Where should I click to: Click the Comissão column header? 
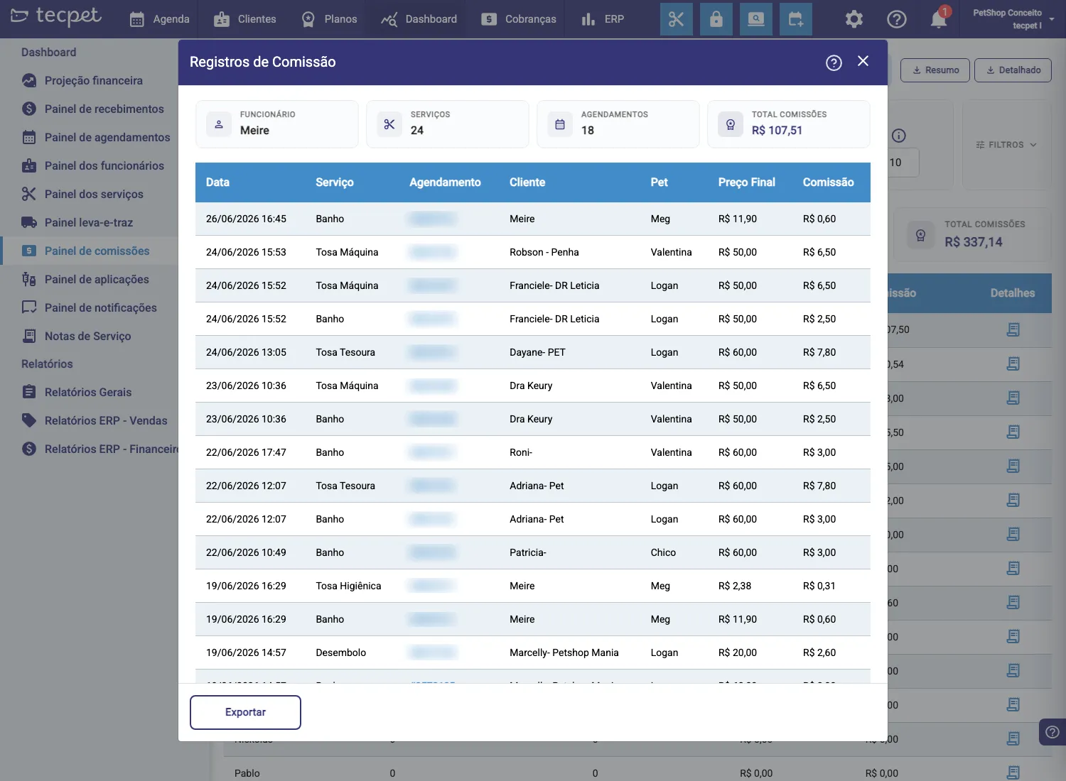tap(828, 182)
